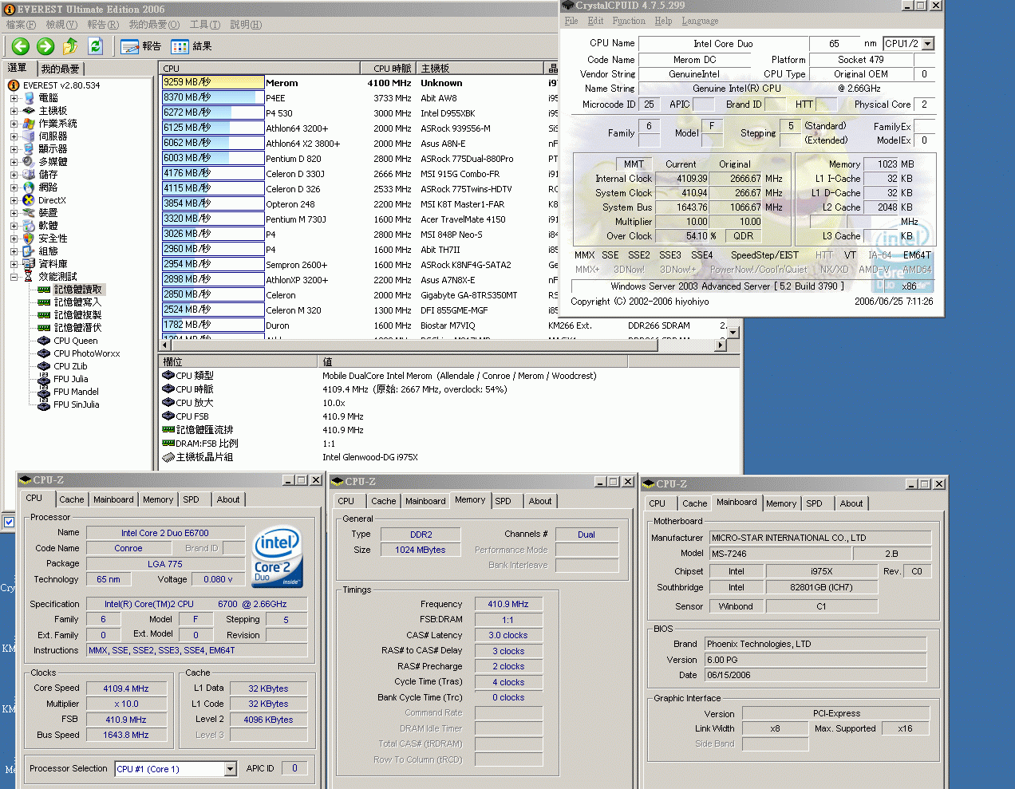This screenshot has width=1015, height=789.
Task: Select the 主機板 motherboard node icon
Action: click(x=30, y=111)
